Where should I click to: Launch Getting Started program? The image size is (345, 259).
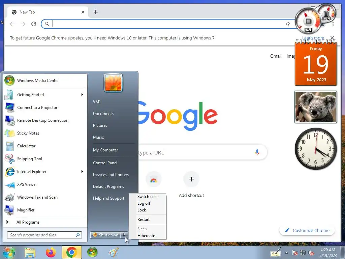(45, 95)
